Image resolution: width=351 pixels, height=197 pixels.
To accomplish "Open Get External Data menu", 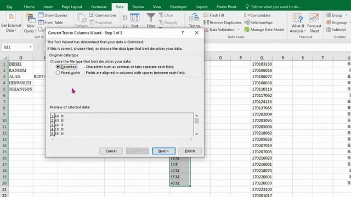I will pyautogui.click(x=11, y=22).
